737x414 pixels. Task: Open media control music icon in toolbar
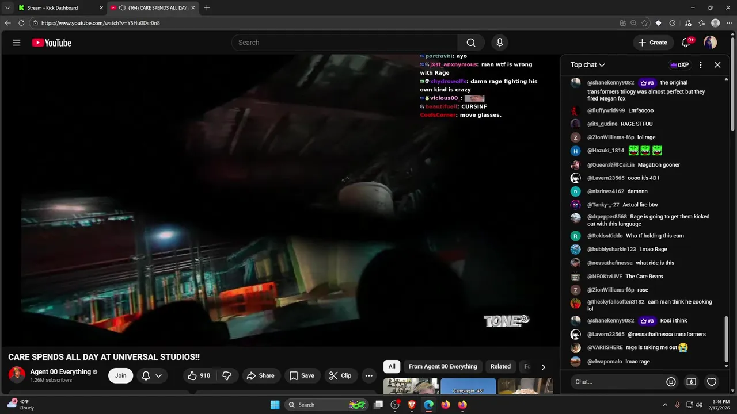click(x=688, y=23)
